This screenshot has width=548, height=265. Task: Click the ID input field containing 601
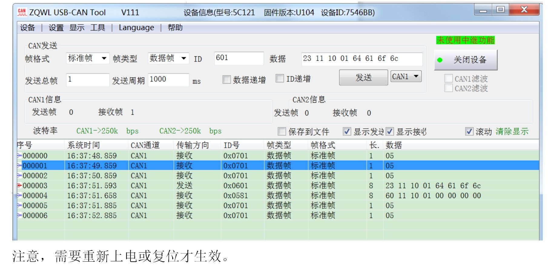point(239,58)
